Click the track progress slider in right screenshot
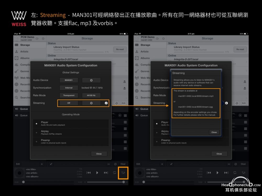This screenshot has width=262, height=196. tap(169, 182)
